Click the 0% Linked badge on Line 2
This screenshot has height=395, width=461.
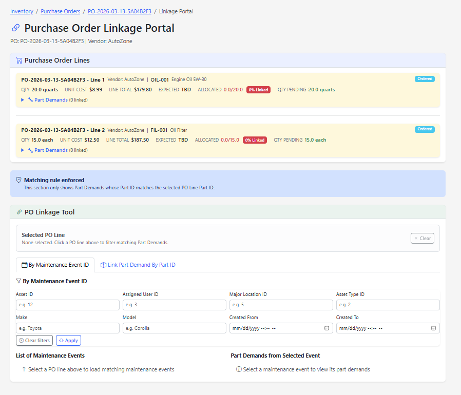[x=255, y=140]
